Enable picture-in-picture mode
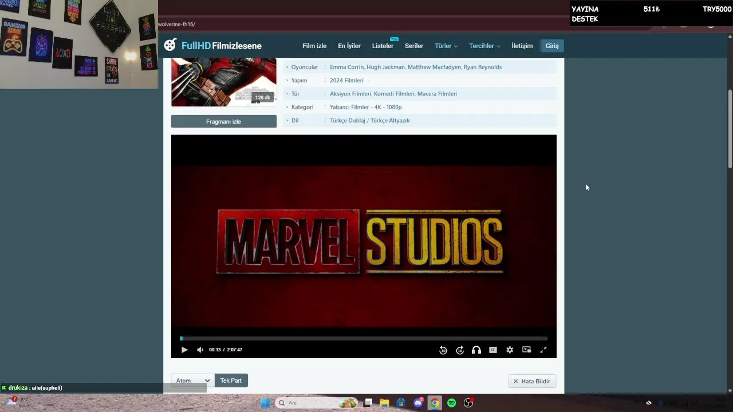733x412 pixels. pos(527,350)
